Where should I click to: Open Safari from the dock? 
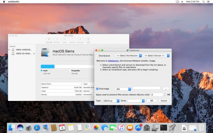(x=37, y=128)
